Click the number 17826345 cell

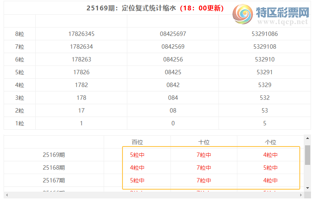coord(81,34)
